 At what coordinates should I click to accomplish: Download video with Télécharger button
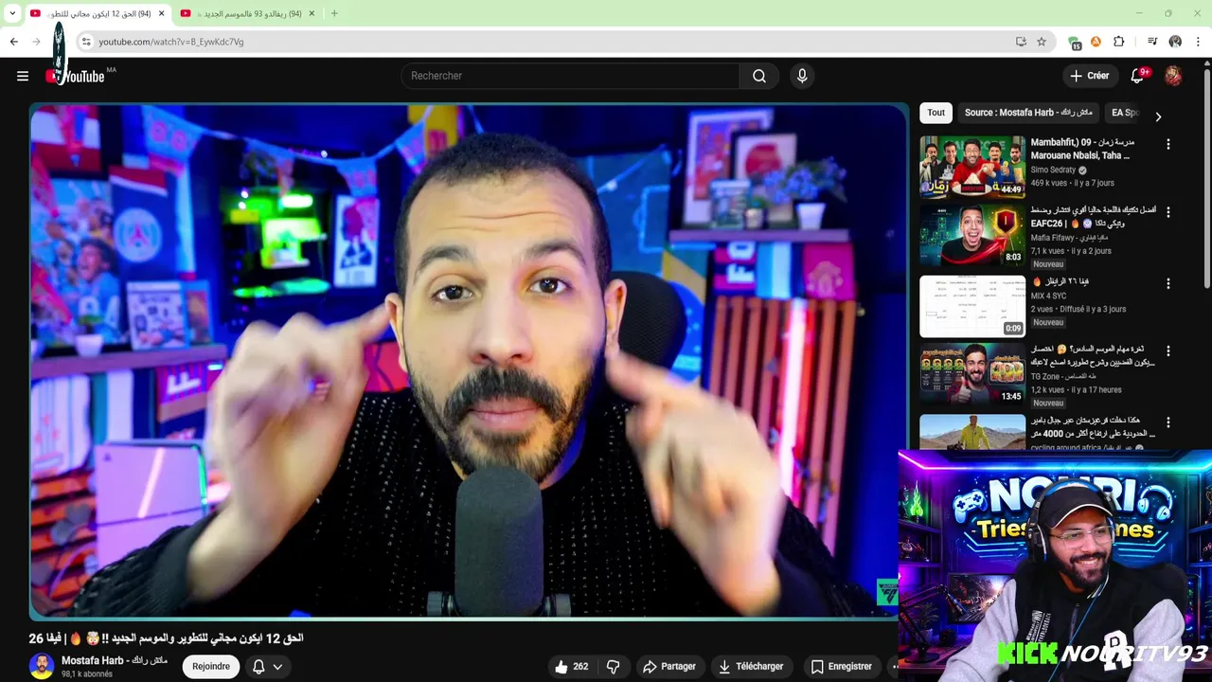point(751,667)
